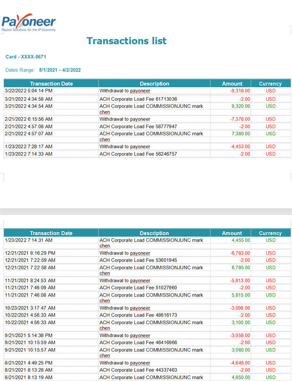Click USD currency in 3/22/2022 withdrawal row

click(270, 91)
